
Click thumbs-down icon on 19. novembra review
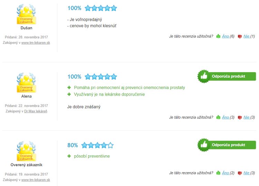(240, 173)
